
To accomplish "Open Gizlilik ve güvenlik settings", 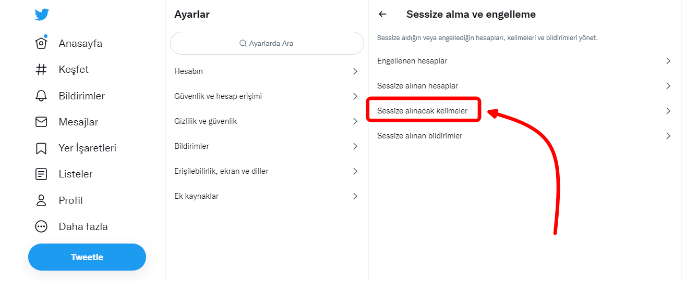I will 206,121.
